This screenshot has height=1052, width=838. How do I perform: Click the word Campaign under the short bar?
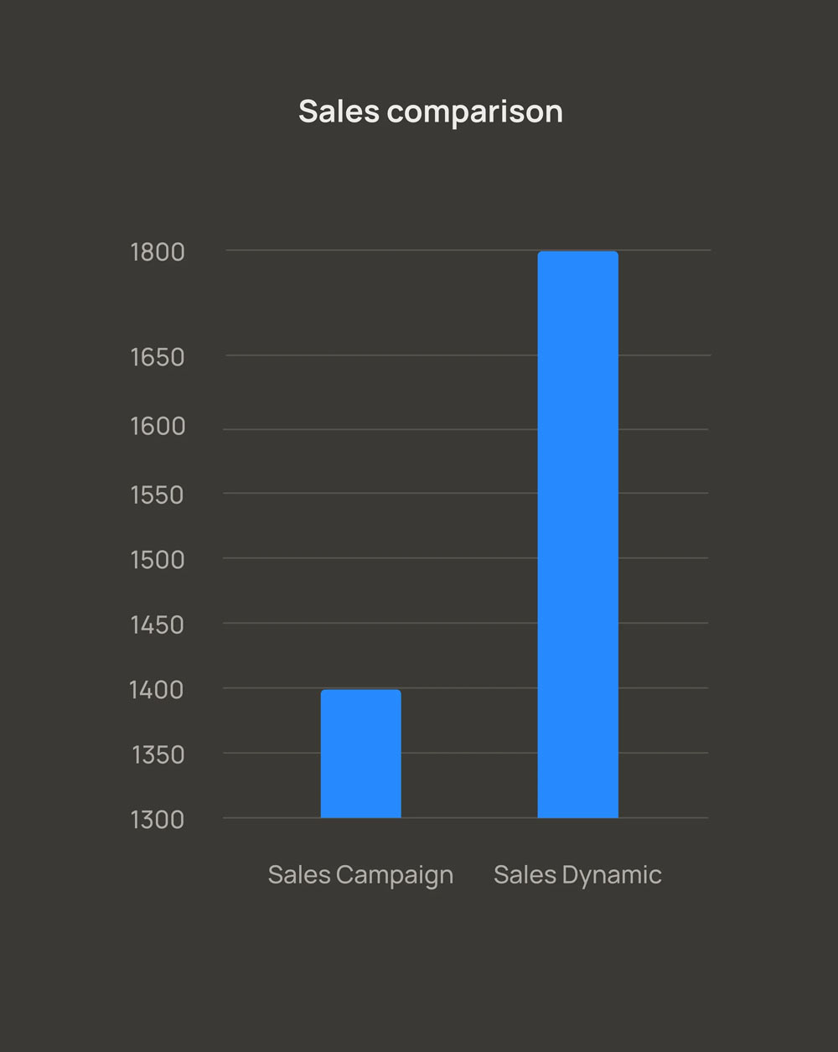(395, 877)
